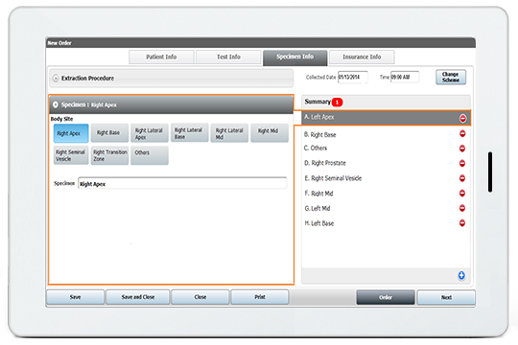Select the Right Base body site
This screenshot has width=518, height=345.
(109, 133)
